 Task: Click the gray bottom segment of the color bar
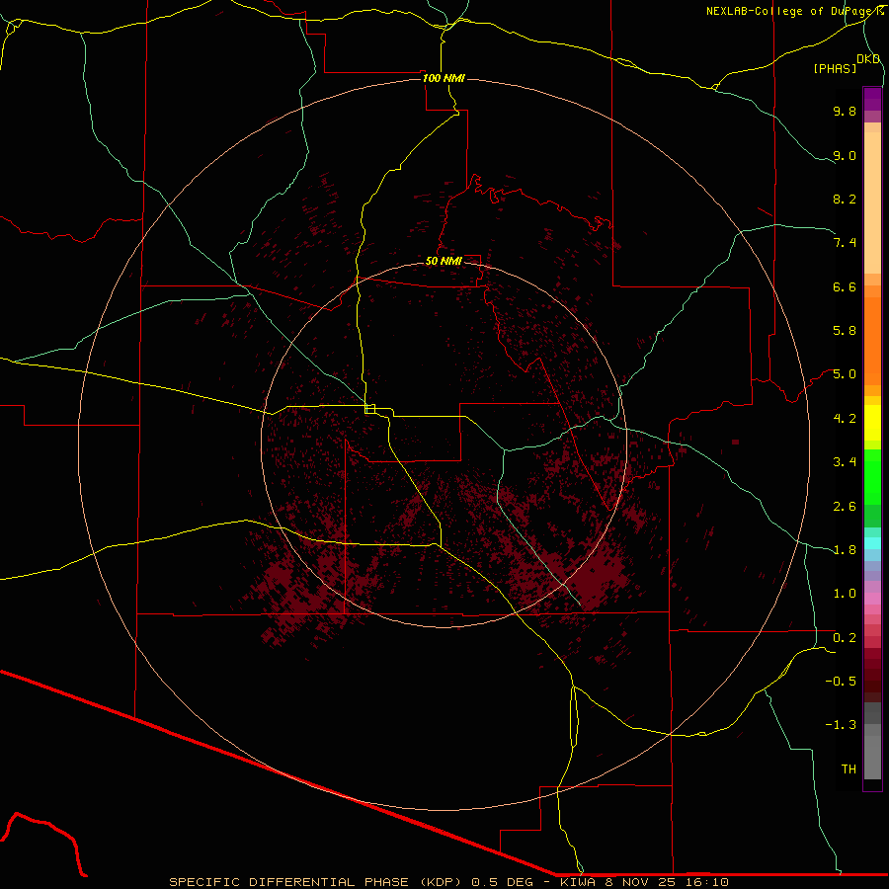point(872,758)
